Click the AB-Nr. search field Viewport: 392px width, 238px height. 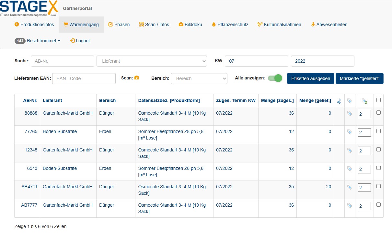(x=62, y=61)
